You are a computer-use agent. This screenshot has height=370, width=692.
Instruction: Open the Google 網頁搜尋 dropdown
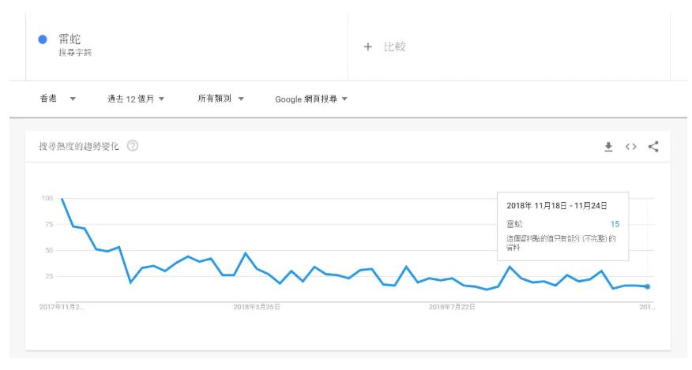click(310, 99)
